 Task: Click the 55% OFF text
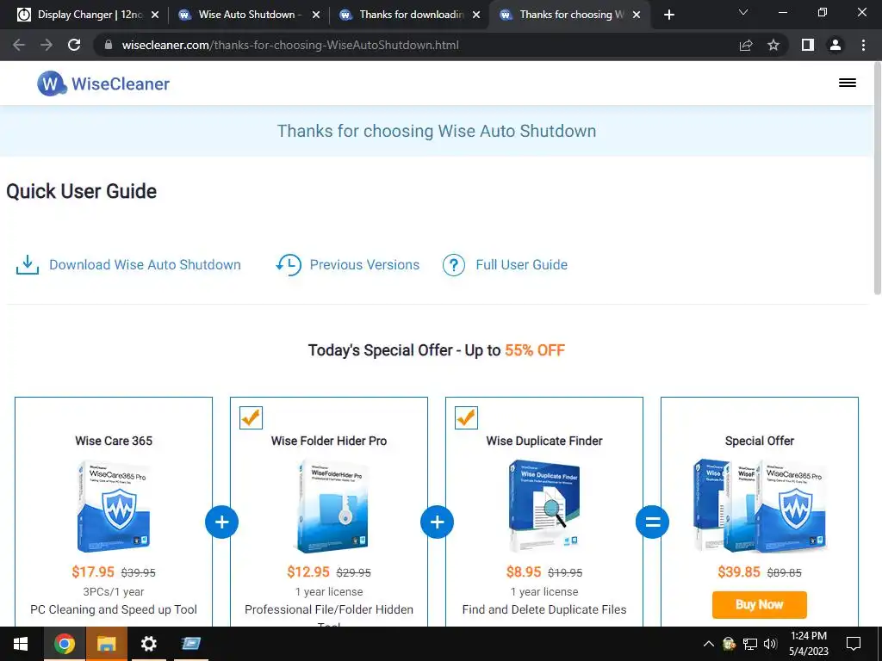pos(534,350)
